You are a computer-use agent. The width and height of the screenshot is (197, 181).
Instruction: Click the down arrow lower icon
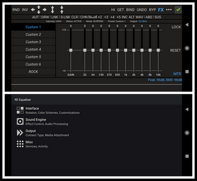38,12
